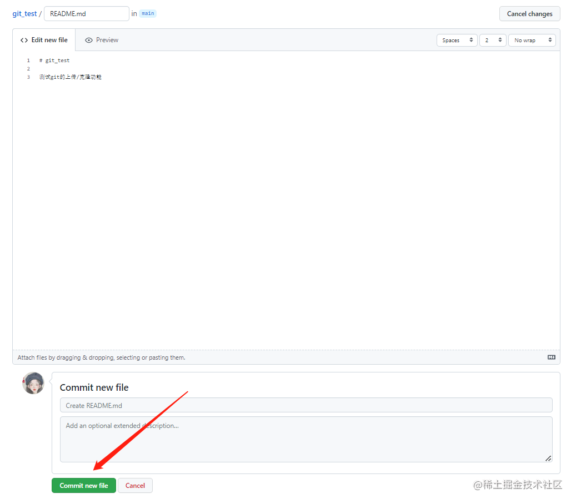Place cursor on the '# git_test' line
The image size is (576, 504).
click(54, 61)
